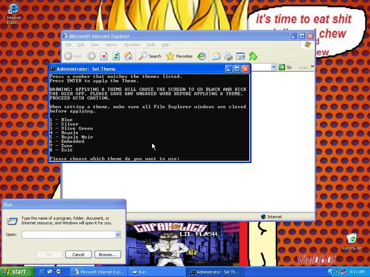Viewport: 370px width, 277px height.
Task: Click Browse... in the Run dialog
Action: coord(108,255)
